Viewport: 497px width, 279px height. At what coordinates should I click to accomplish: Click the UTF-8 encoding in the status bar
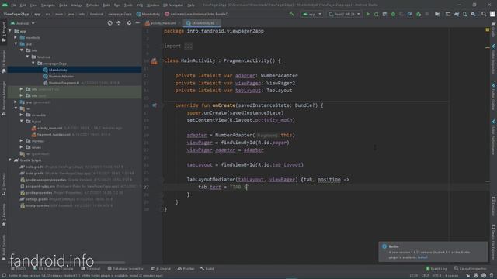point(436,276)
